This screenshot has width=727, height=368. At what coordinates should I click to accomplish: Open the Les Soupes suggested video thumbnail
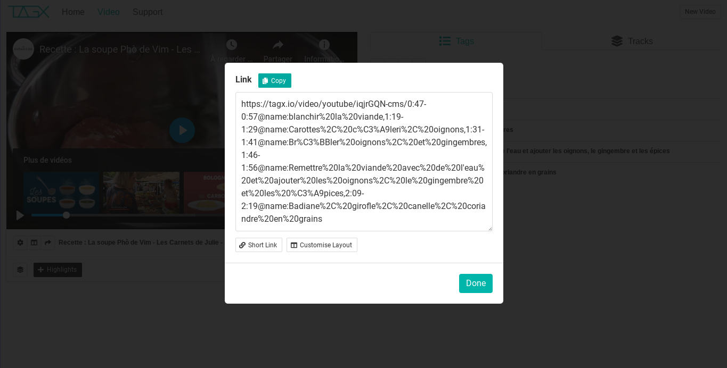[x=61, y=193]
